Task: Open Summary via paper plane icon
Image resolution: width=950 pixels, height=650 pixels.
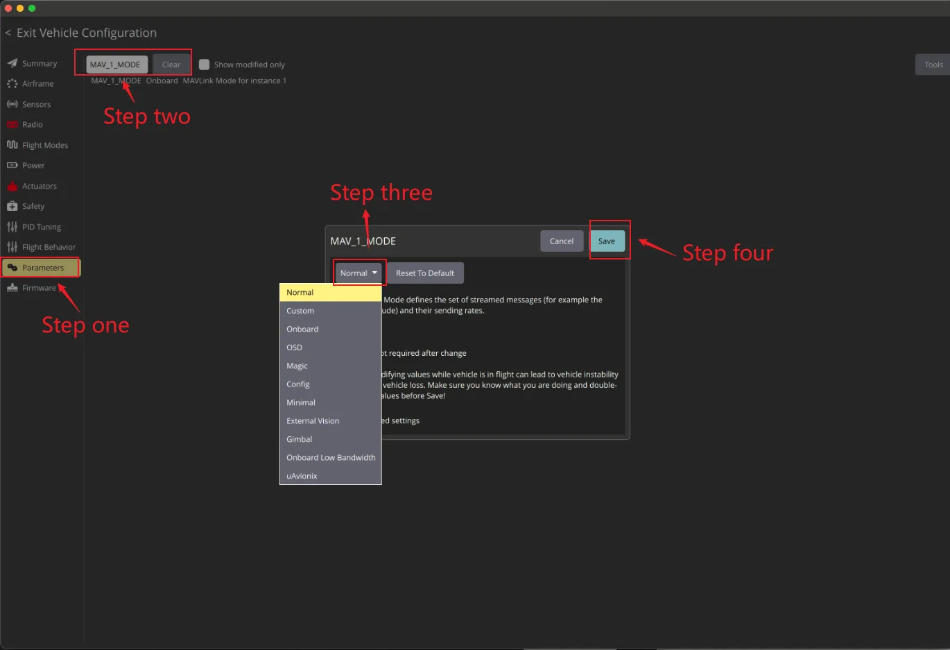Action: (x=12, y=63)
